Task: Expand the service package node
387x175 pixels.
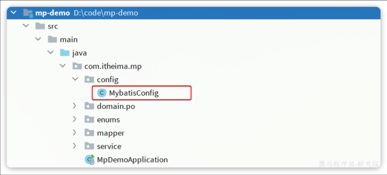Action: pos(76,146)
